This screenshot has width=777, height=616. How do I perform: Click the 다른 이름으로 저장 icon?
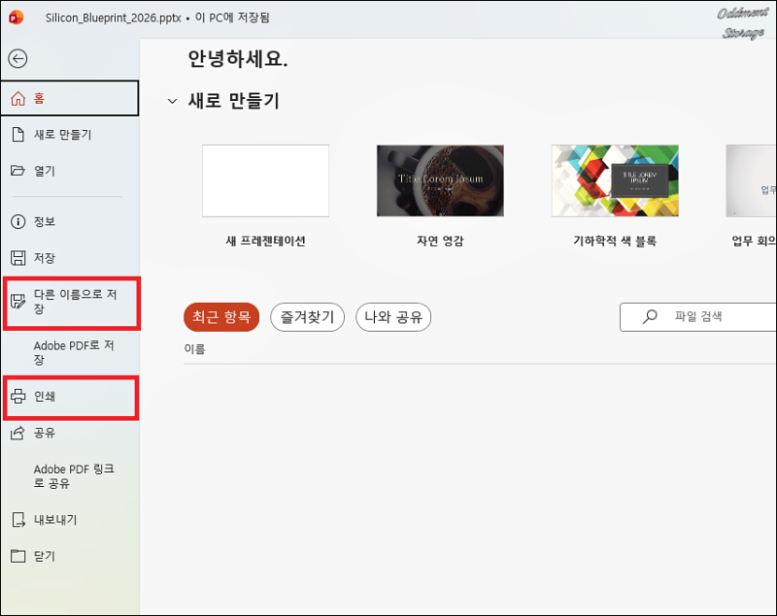pyautogui.click(x=18, y=302)
